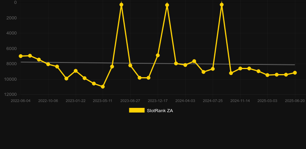
Task: Click the lowest data point near 11000
Action: tap(103, 87)
